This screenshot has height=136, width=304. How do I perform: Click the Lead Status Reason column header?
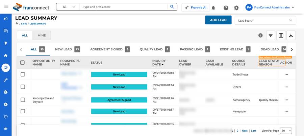click(x=269, y=63)
